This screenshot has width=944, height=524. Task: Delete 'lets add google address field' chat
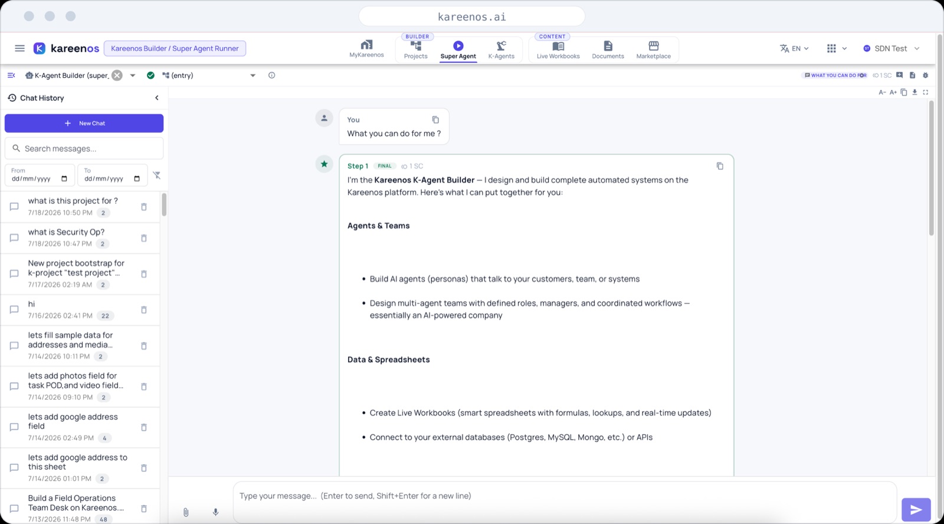pos(144,427)
